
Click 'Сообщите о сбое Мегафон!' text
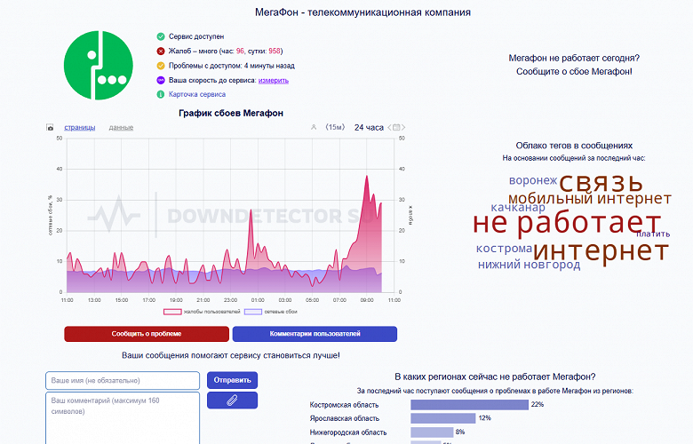point(574,72)
